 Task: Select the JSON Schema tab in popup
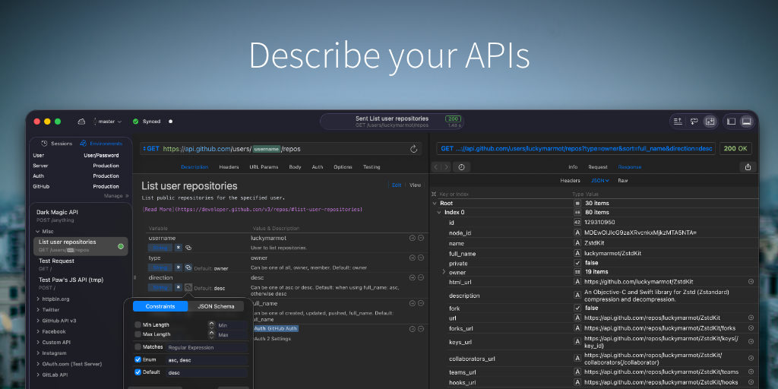(216, 306)
